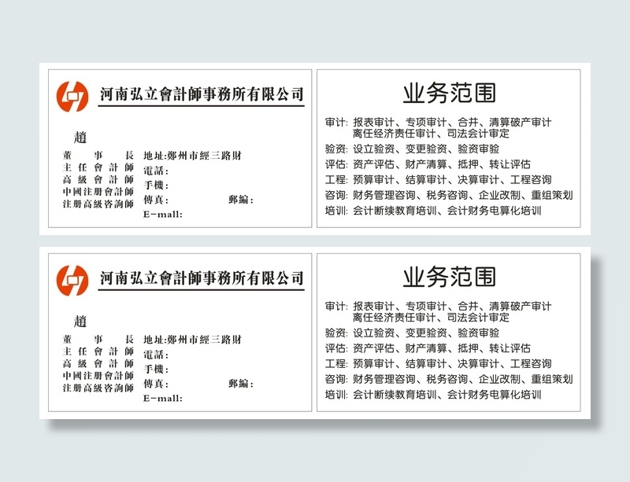
Task: Select the 评估 line on lower card
Action: click(x=428, y=348)
